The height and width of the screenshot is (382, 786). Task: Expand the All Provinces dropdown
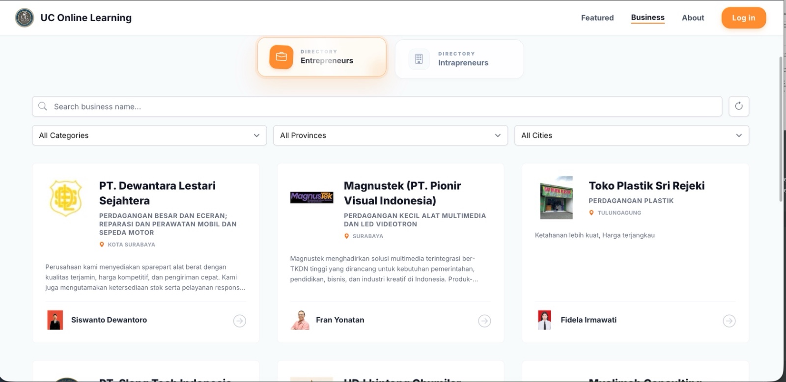click(391, 136)
